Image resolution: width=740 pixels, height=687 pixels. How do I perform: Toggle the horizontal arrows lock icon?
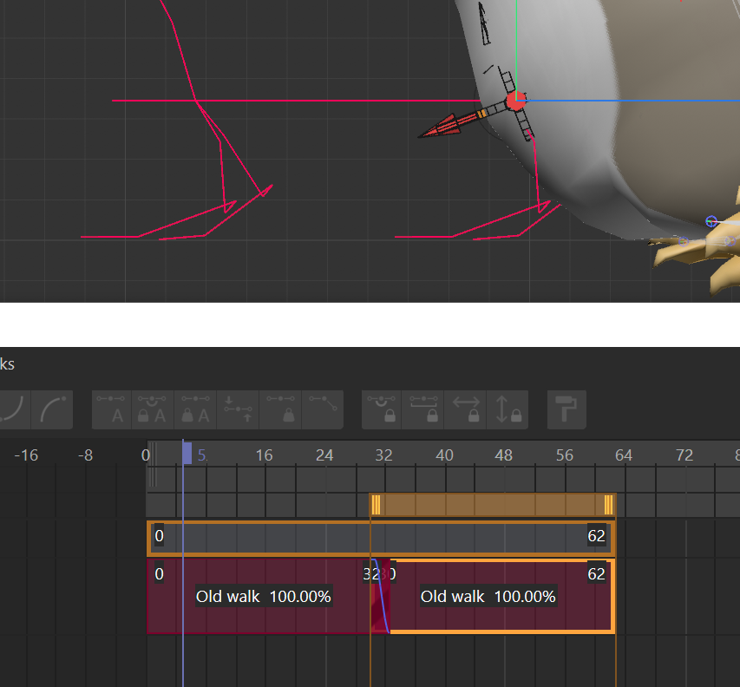point(465,409)
